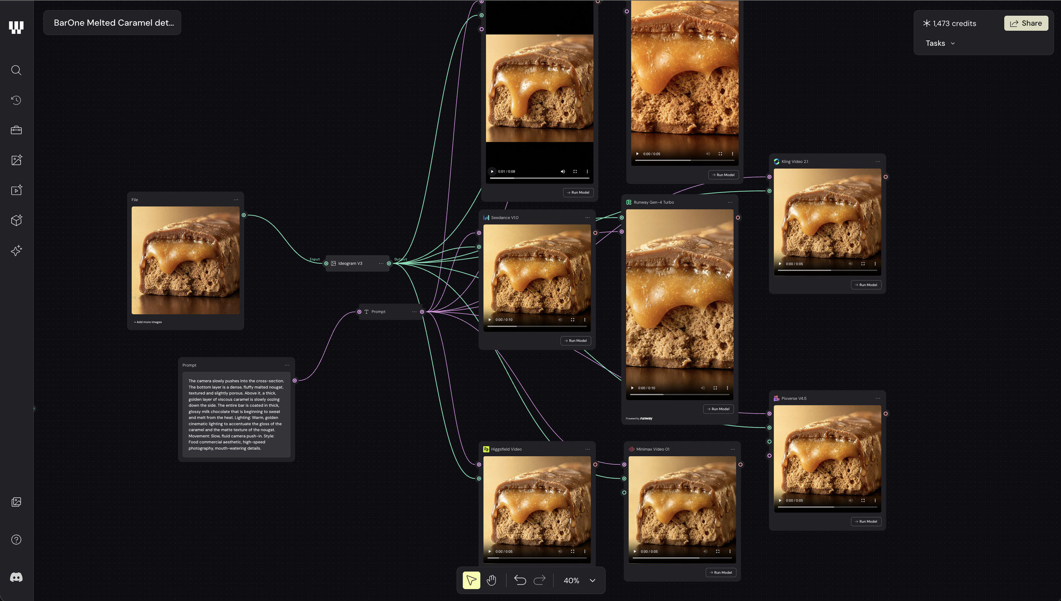Mute the Kling Video 2.1 preview
Image resolution: width=1061 pixels, height=601 pixels.
point(850,263)
